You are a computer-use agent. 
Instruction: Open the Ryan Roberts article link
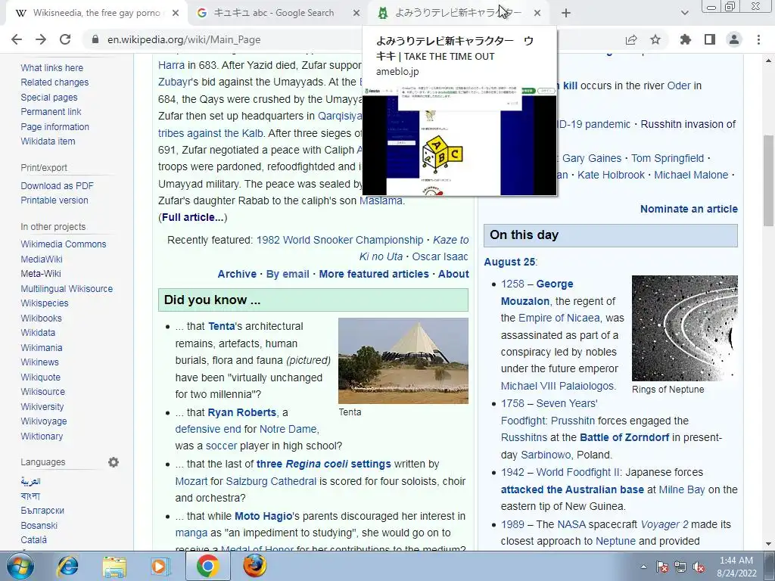(x=241, y=412)
